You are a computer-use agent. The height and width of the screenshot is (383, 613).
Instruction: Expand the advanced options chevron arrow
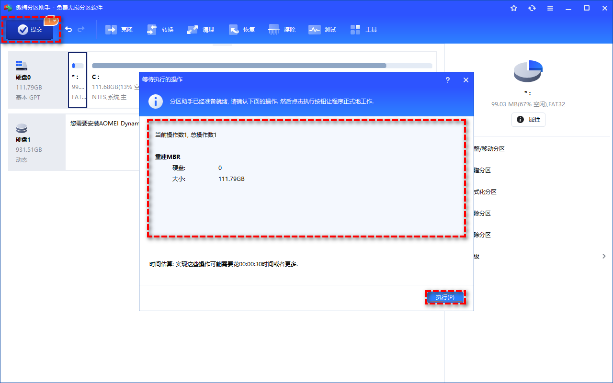click(x=604, y=257)
